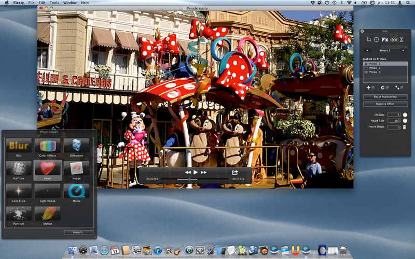
Task: Open the File menu
Action: 31,3
